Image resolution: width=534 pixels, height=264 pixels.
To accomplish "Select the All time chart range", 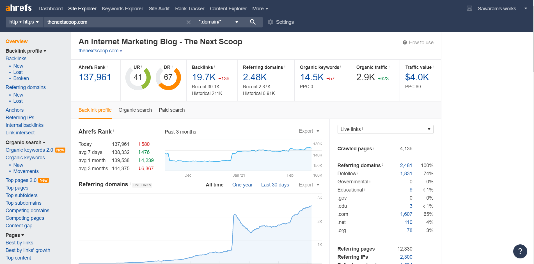I will tap(215, 185).
